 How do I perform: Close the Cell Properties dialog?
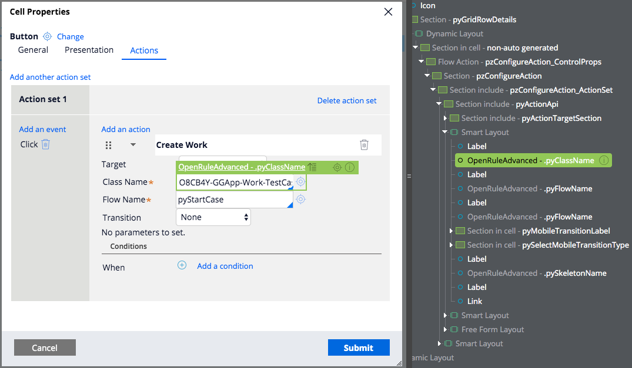[388, 12]
